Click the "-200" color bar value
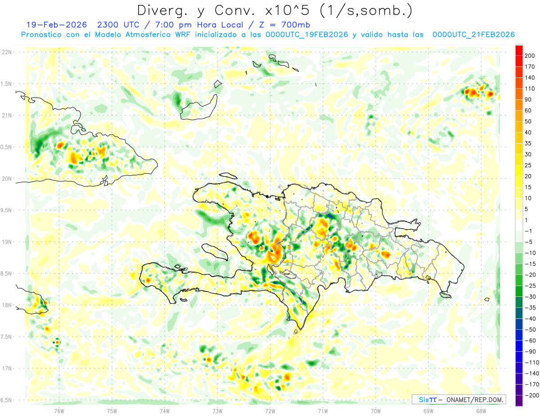The height and width of the screenshot is (417, 540). click(533, 395)
